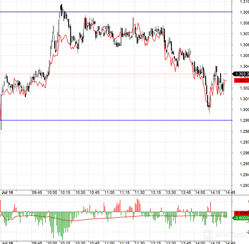Click the Jul 16 date label above histogram

(8, 192)
